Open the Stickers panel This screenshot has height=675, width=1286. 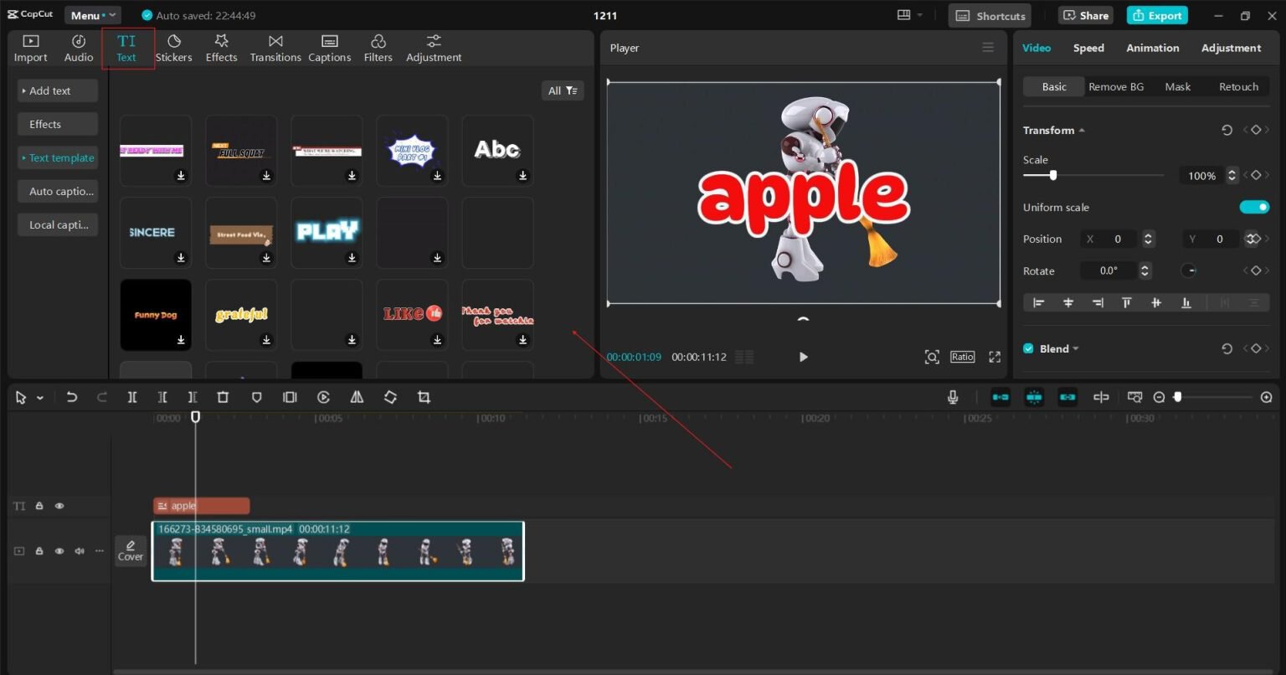173,47
